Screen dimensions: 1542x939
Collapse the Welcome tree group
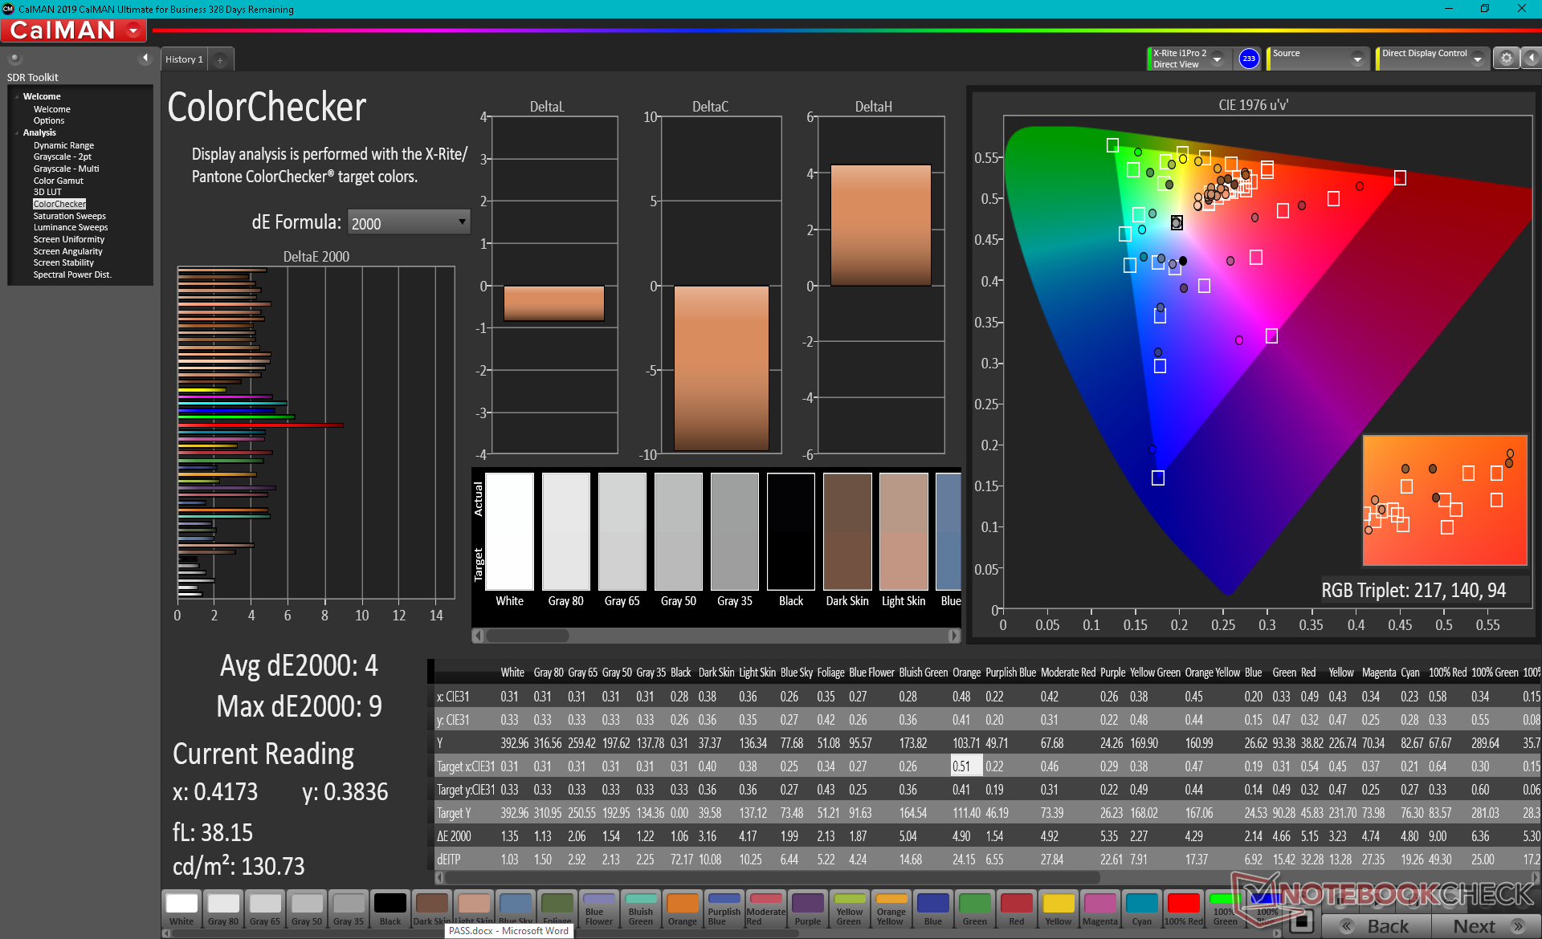(x=17, y=96)
